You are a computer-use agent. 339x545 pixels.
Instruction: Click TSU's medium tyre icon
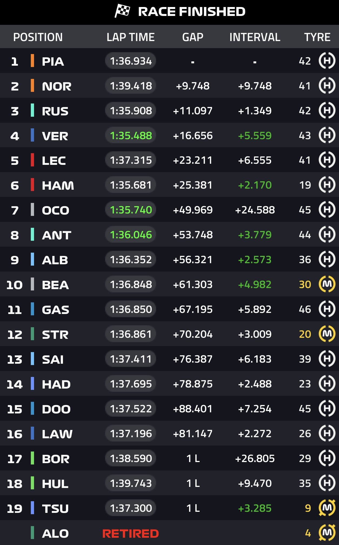click(x=327, y=508)
